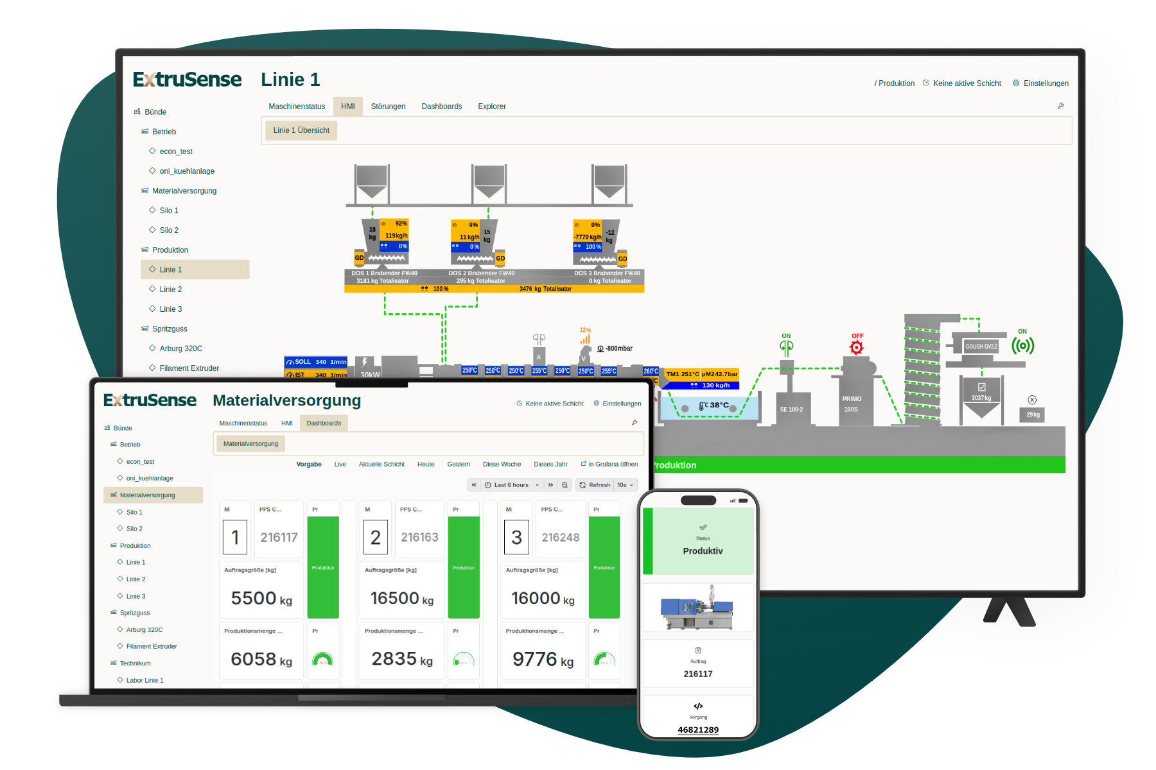Click the Auftrag clipboard icon on the phone

[x=698, y=651]
